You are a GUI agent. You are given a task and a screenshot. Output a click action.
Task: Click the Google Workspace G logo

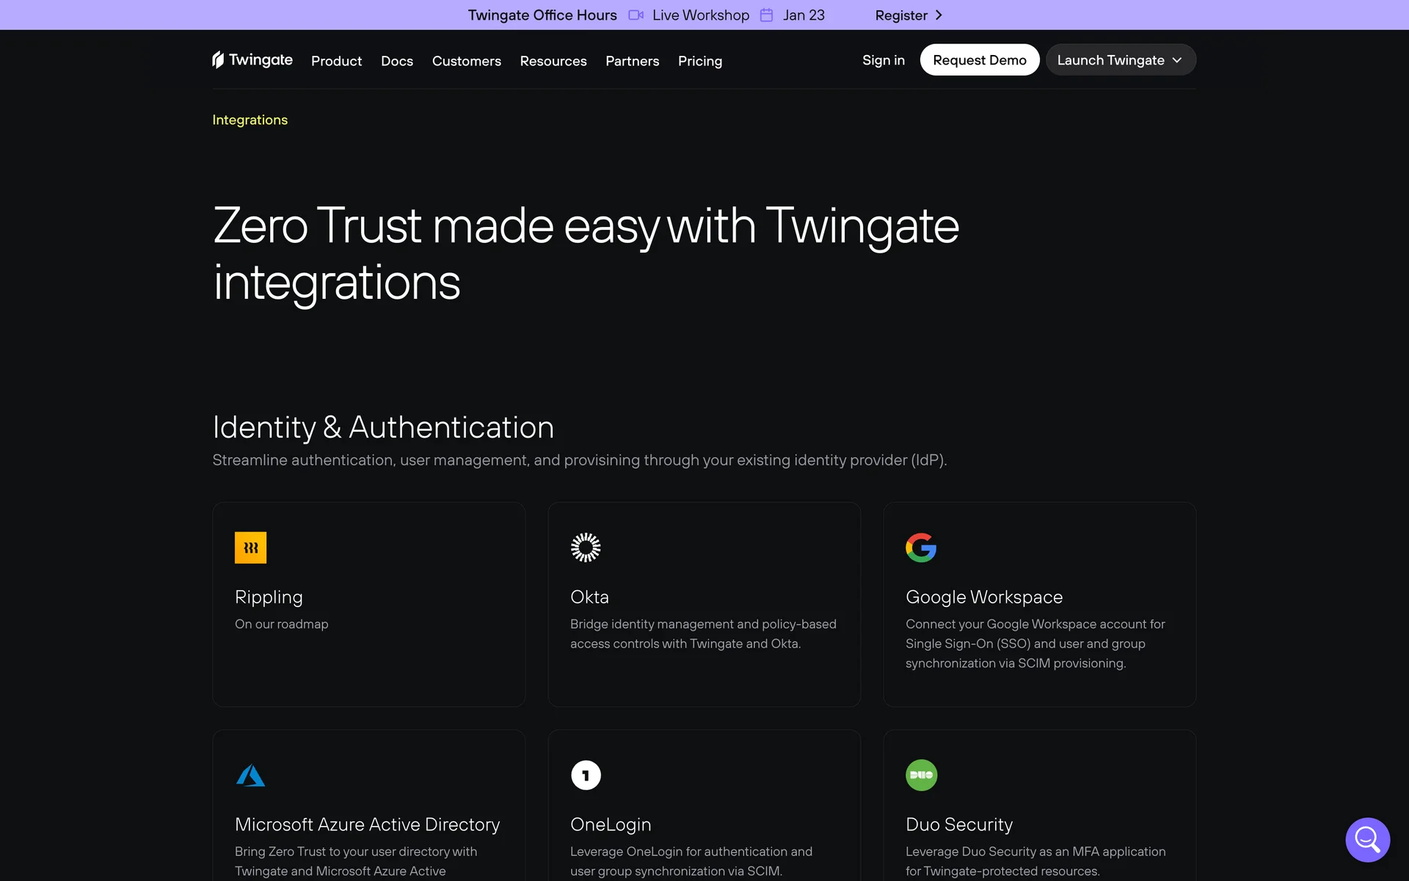[x=921, y=548]
